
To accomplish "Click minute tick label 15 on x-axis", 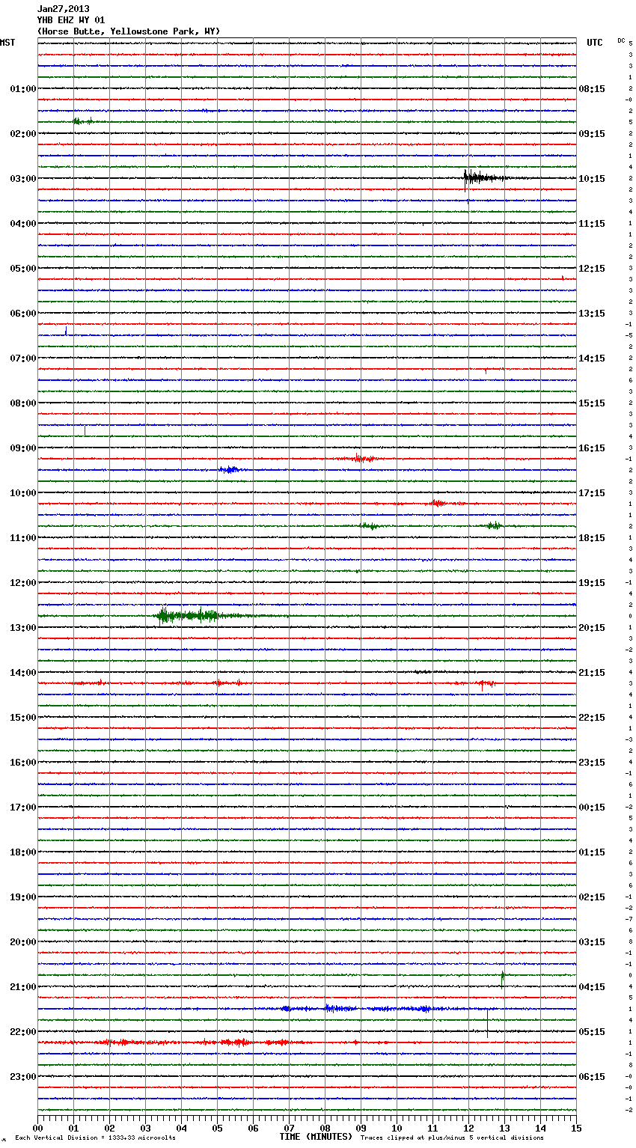I will [x=576, y=1128].
